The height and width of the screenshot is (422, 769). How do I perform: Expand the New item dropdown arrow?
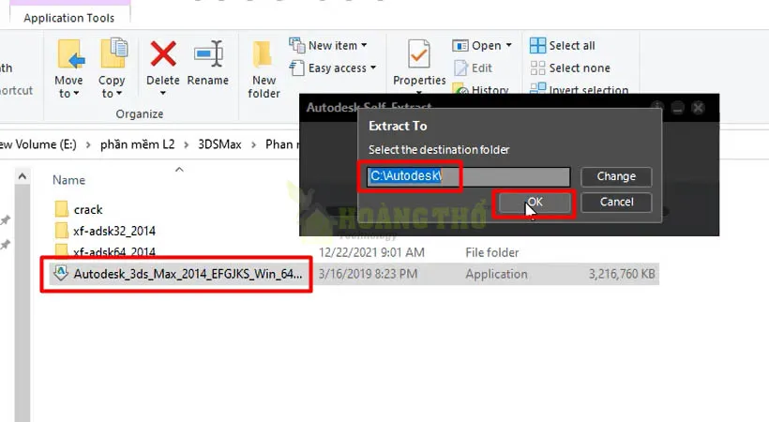pyautogui.click(x=364, y=45)
